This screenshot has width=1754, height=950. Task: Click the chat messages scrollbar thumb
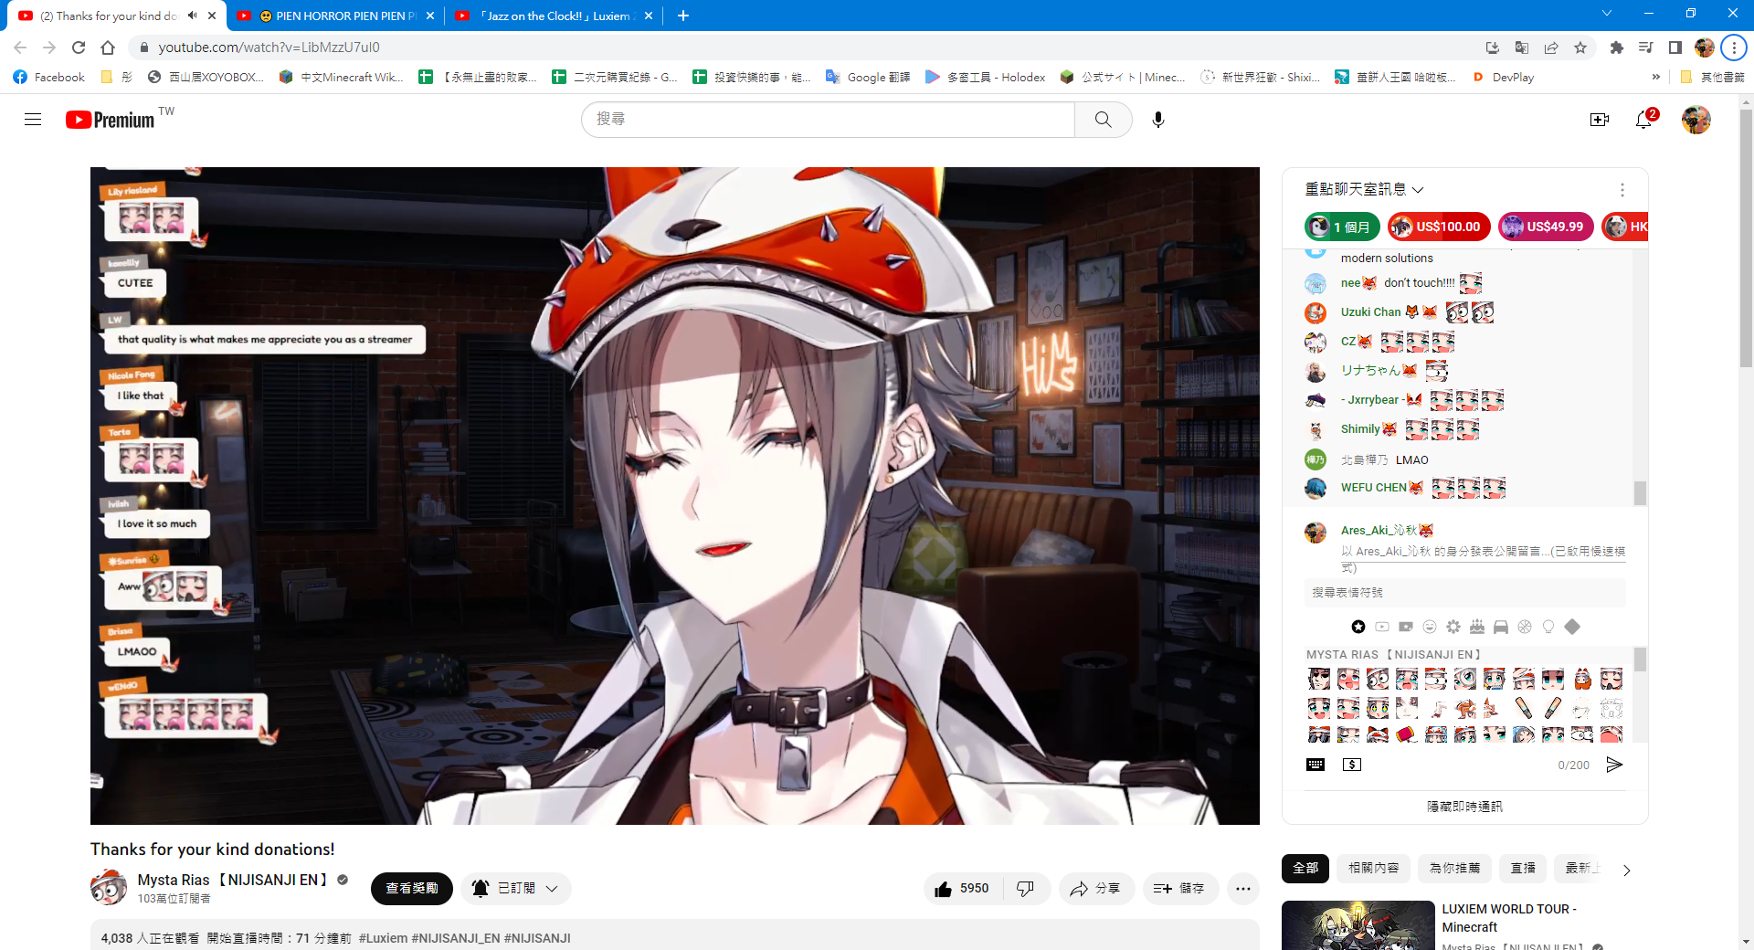pos(1641,493)
